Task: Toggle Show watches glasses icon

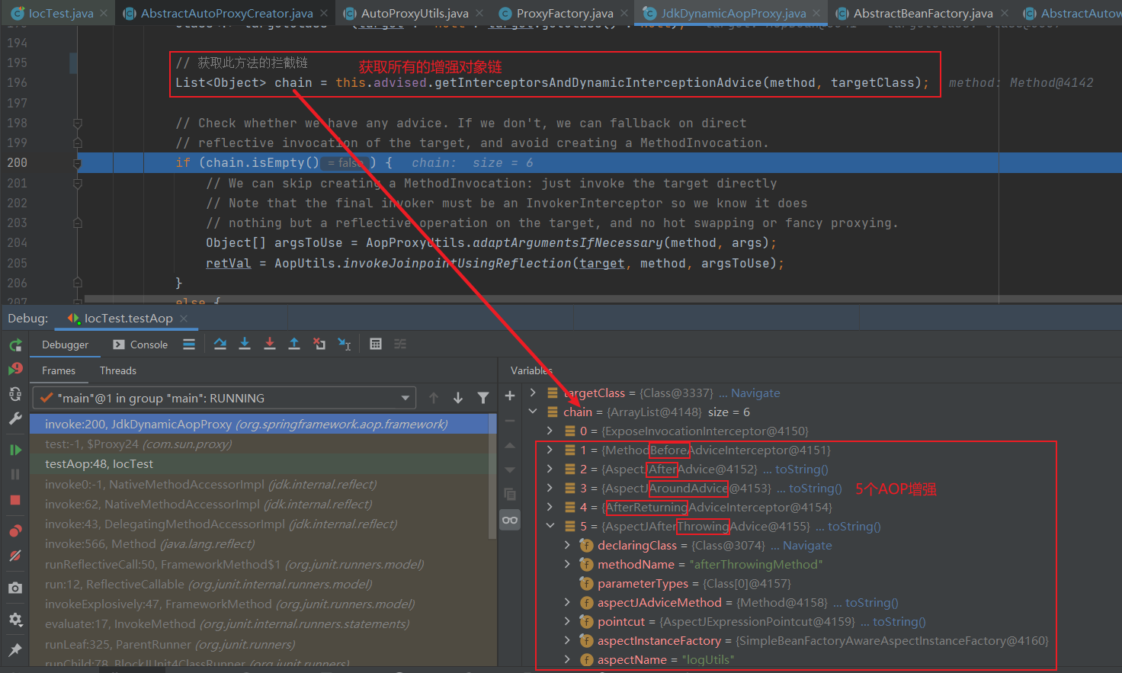Action: [510, 520]
